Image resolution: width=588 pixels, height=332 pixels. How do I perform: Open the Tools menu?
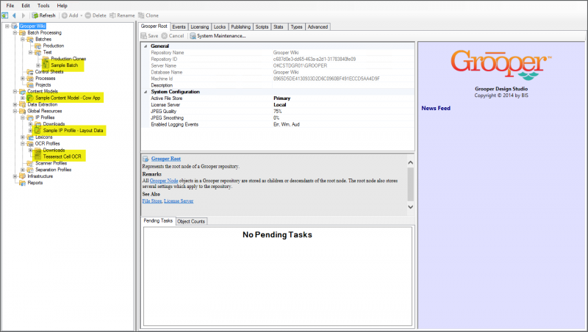point(43,6)
